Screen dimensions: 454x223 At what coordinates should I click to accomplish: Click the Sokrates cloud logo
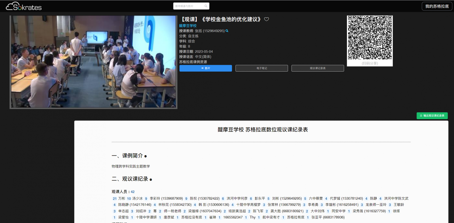[24, 6]
